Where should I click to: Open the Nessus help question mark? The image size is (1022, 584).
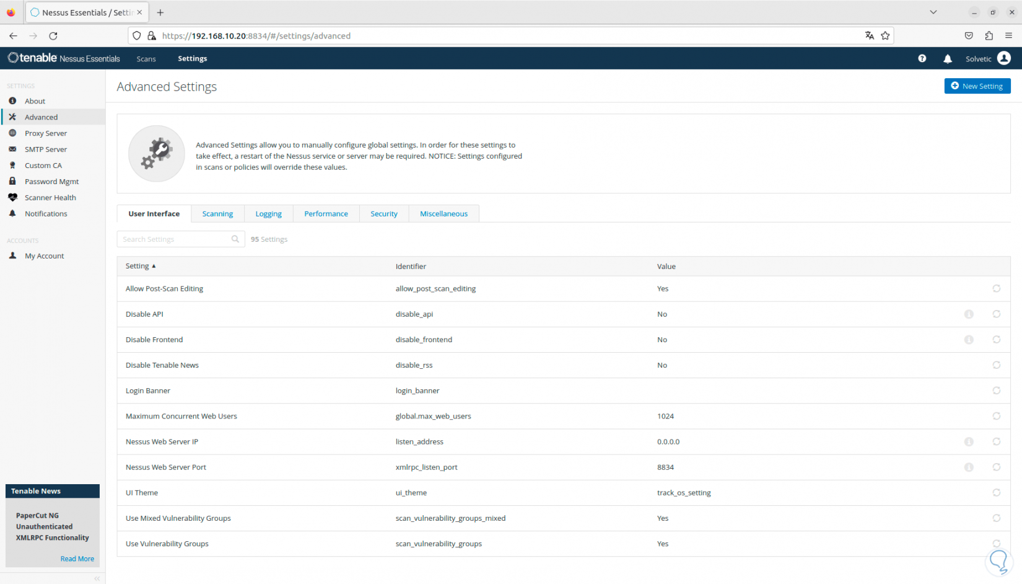pos(922,58)
